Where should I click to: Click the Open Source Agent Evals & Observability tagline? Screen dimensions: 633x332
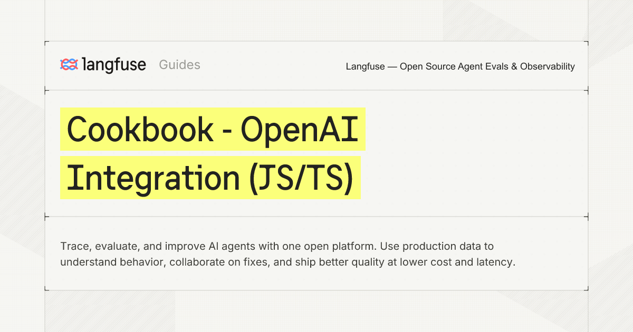tap(461, 66)
